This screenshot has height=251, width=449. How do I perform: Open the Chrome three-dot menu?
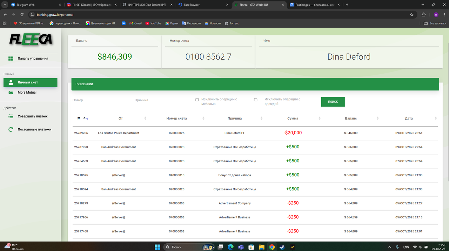pyautogui.click(x=444, y=15)
